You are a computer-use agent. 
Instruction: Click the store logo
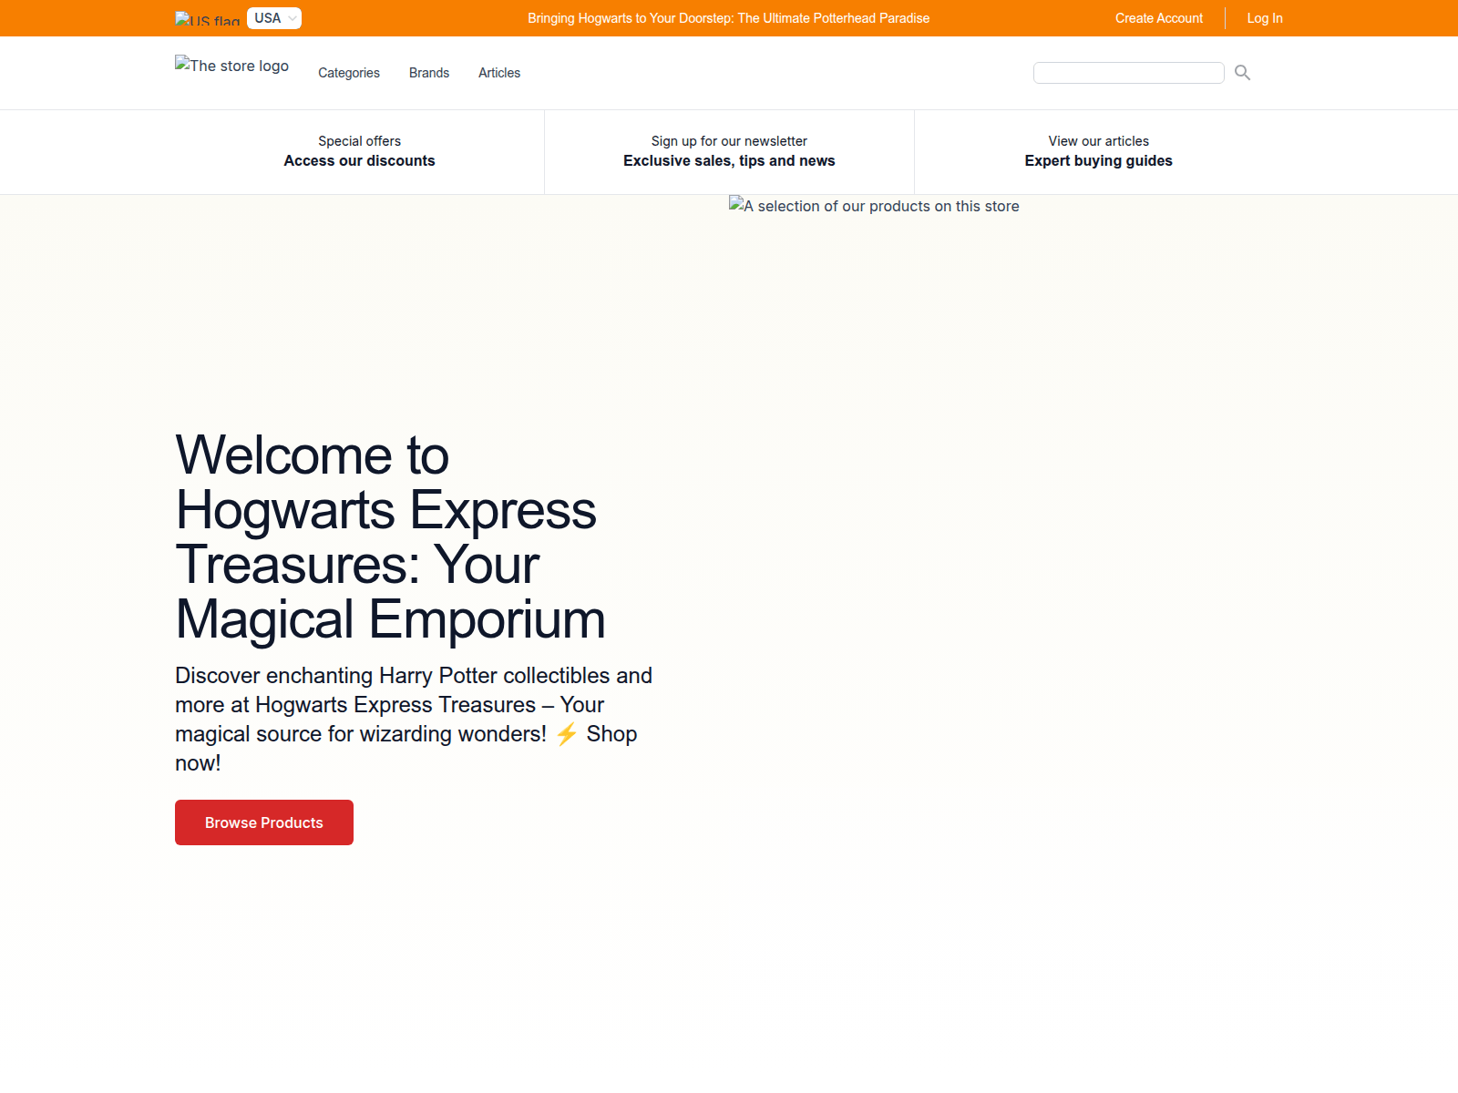[x=231, y=66]
